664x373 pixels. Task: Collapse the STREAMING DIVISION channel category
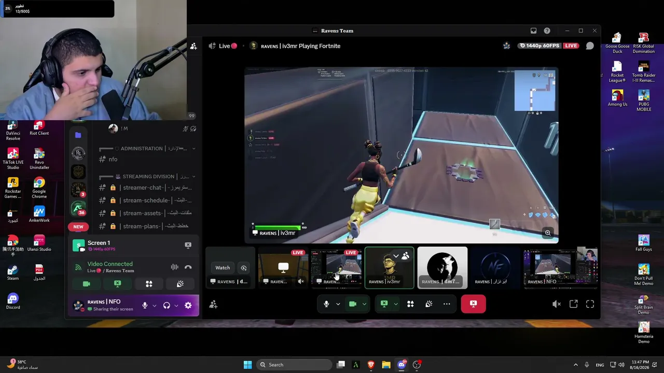point(147,177)
